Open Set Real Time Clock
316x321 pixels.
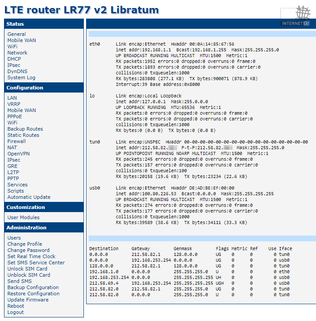(x=32, y=256)
